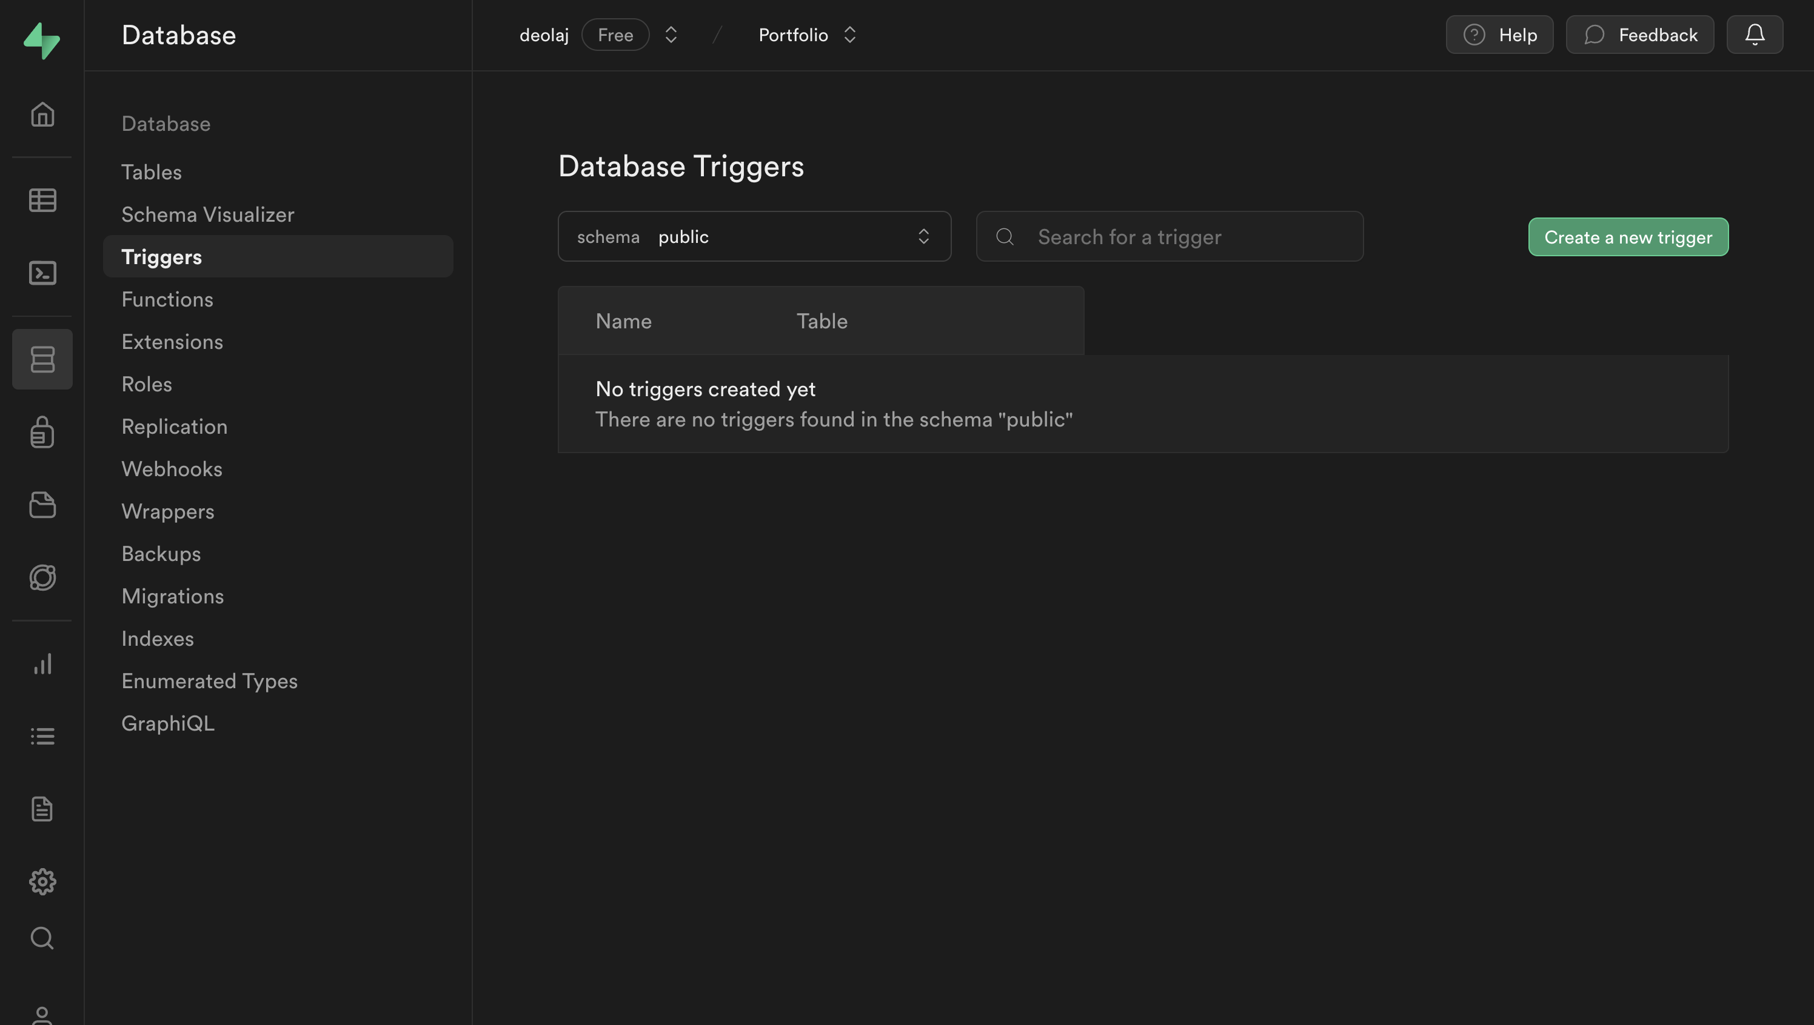Select the Tables menu item
This screenshot has height=1025, width=1814.
pyautogui.click(x=151, y=171)
